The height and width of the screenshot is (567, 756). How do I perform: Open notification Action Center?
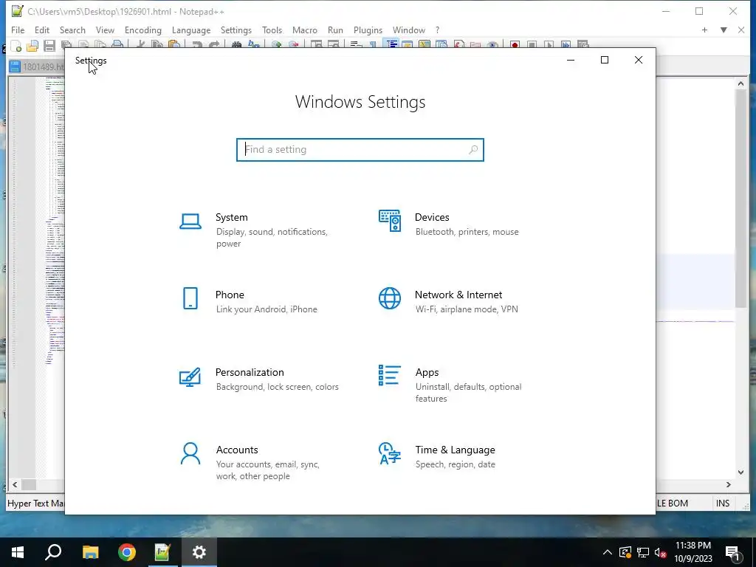tap(732, 552)
